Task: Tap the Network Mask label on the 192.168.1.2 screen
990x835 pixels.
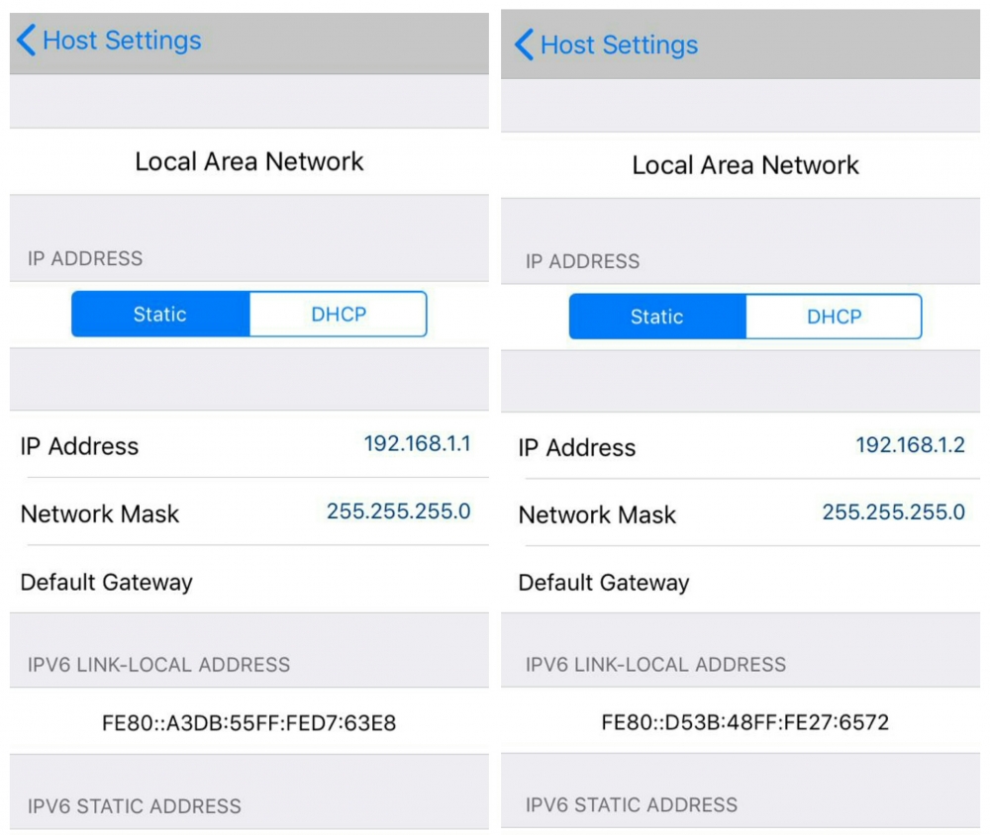Action: (597, 515)
